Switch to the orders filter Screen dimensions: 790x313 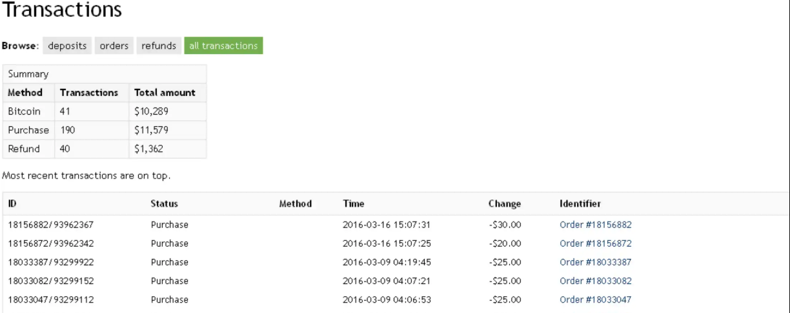pyautogui.click(x=114, y=46)
